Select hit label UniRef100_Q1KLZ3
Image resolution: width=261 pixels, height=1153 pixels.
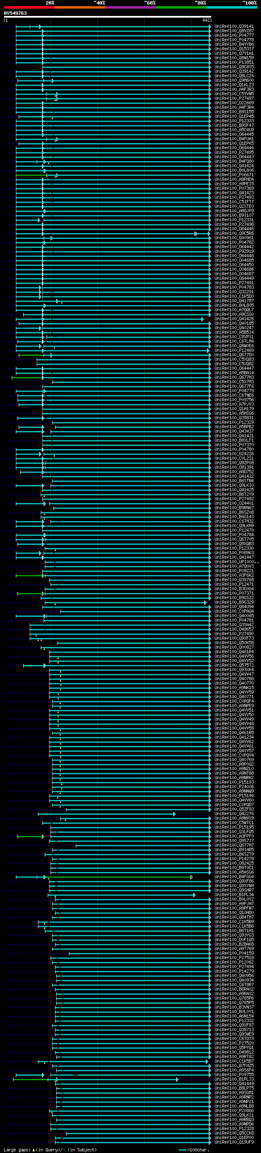(x=234, y=85)
